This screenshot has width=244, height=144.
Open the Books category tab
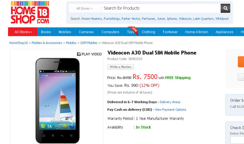pos(46,32)
